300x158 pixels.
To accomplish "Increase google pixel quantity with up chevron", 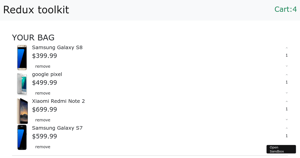I will point(287,74).
